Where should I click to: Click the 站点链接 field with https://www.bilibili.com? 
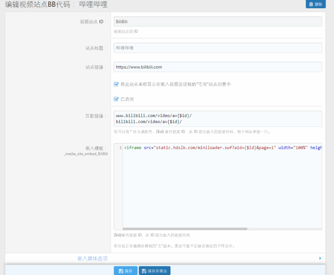(x=218, y=67)
